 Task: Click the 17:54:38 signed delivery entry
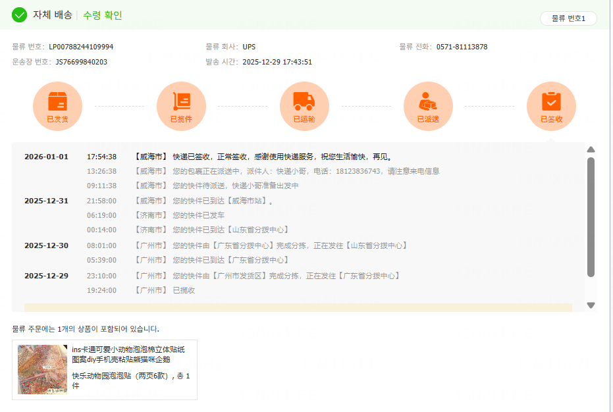click(x=282, y=157)
